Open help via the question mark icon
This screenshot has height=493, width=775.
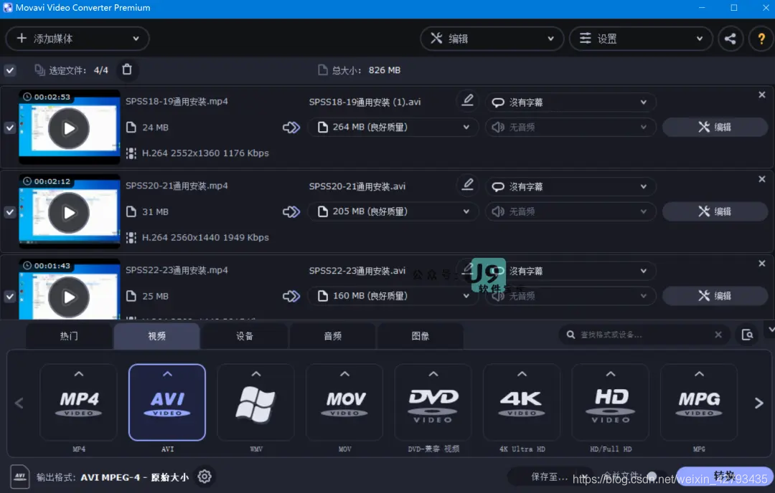tap(761, 39)
